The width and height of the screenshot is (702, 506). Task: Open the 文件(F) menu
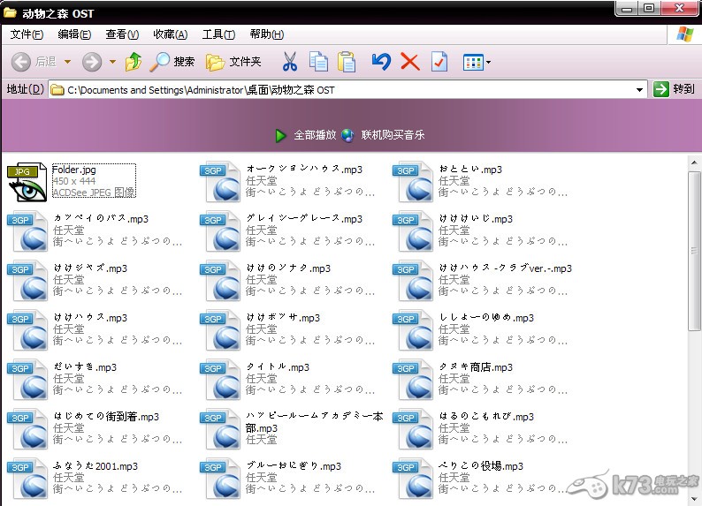click(27, 34)
